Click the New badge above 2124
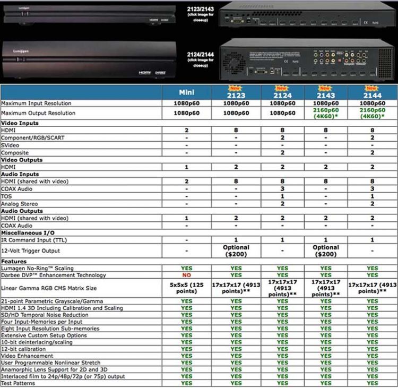The width and height of the screenshot is (398, 388). click(281, 88)
